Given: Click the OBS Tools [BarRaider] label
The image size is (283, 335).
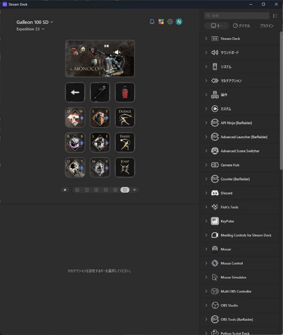Looking at the screenshot, I should pyautogui.click(x=237, y=320).
